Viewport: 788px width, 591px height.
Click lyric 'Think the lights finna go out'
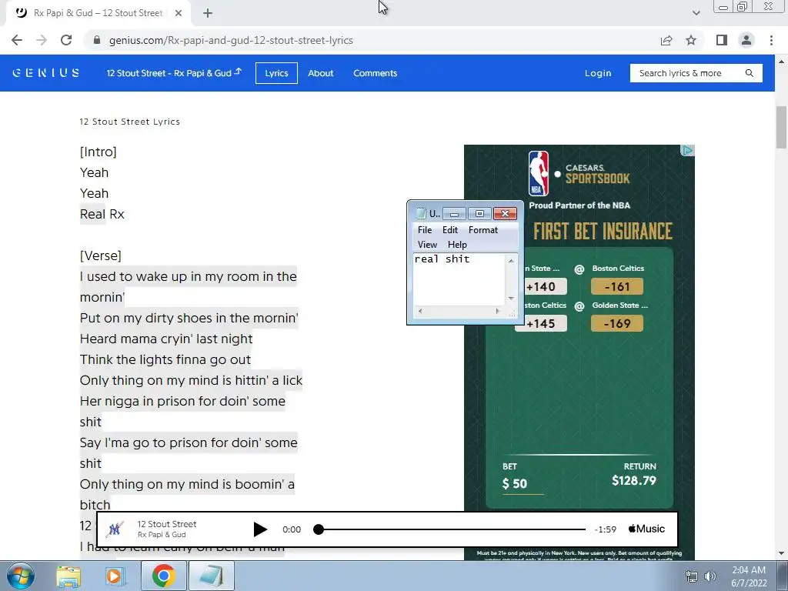(165, 359)
